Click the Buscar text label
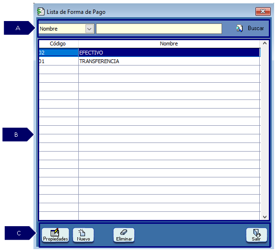This screenshot has width=276, height=252. pos(256,28)
